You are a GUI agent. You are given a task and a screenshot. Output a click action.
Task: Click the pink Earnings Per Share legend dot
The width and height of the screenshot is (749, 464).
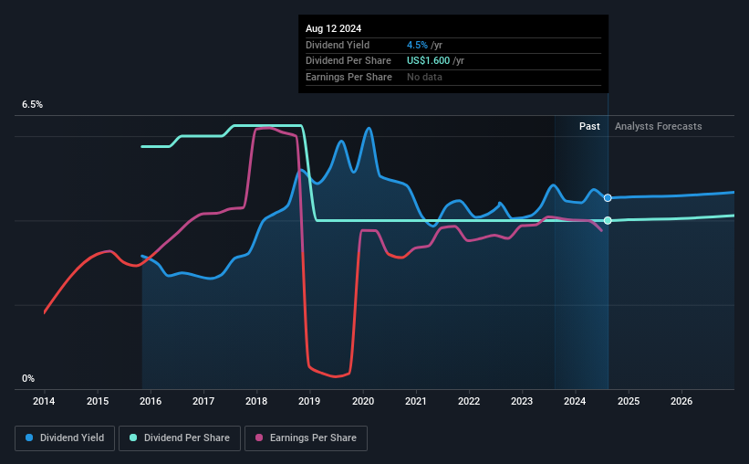click(259, 438)
